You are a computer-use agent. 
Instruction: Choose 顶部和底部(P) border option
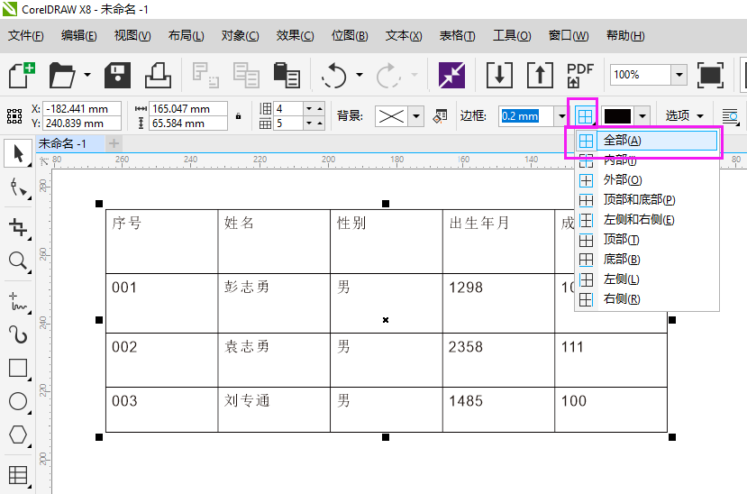[647, 200]
